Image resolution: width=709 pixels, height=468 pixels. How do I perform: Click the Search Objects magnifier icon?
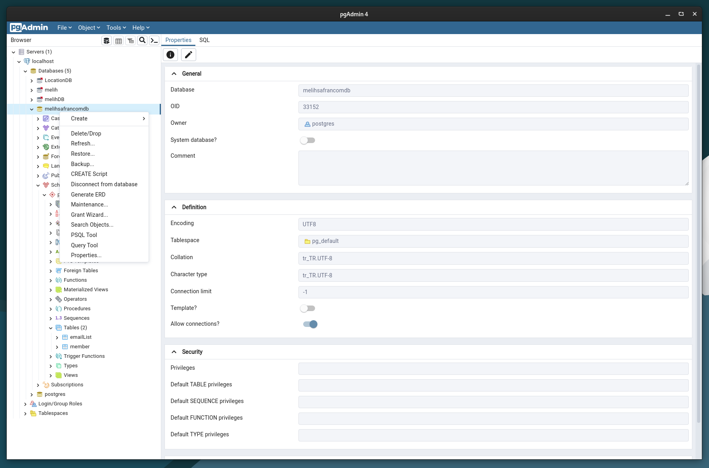tap(142, 40)
